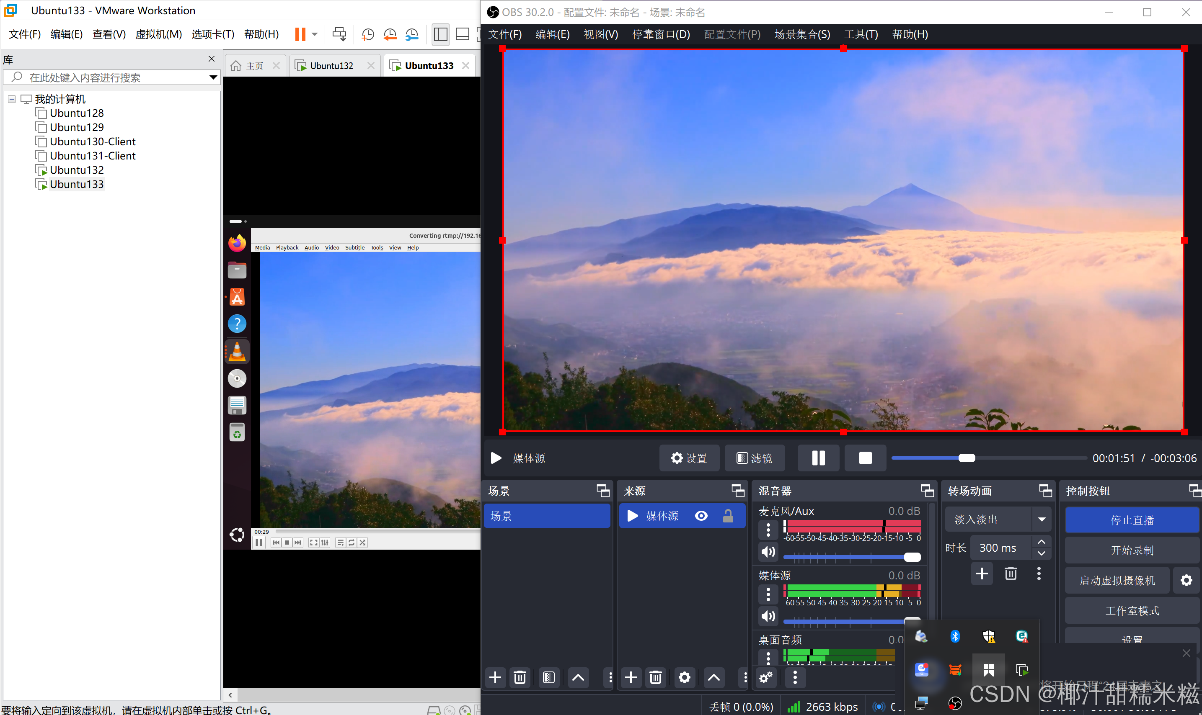Delete the selected scene with trash icon
The width and height of the screenshot is (1202, 715).
pyautogui.click(x=519, y=677)
